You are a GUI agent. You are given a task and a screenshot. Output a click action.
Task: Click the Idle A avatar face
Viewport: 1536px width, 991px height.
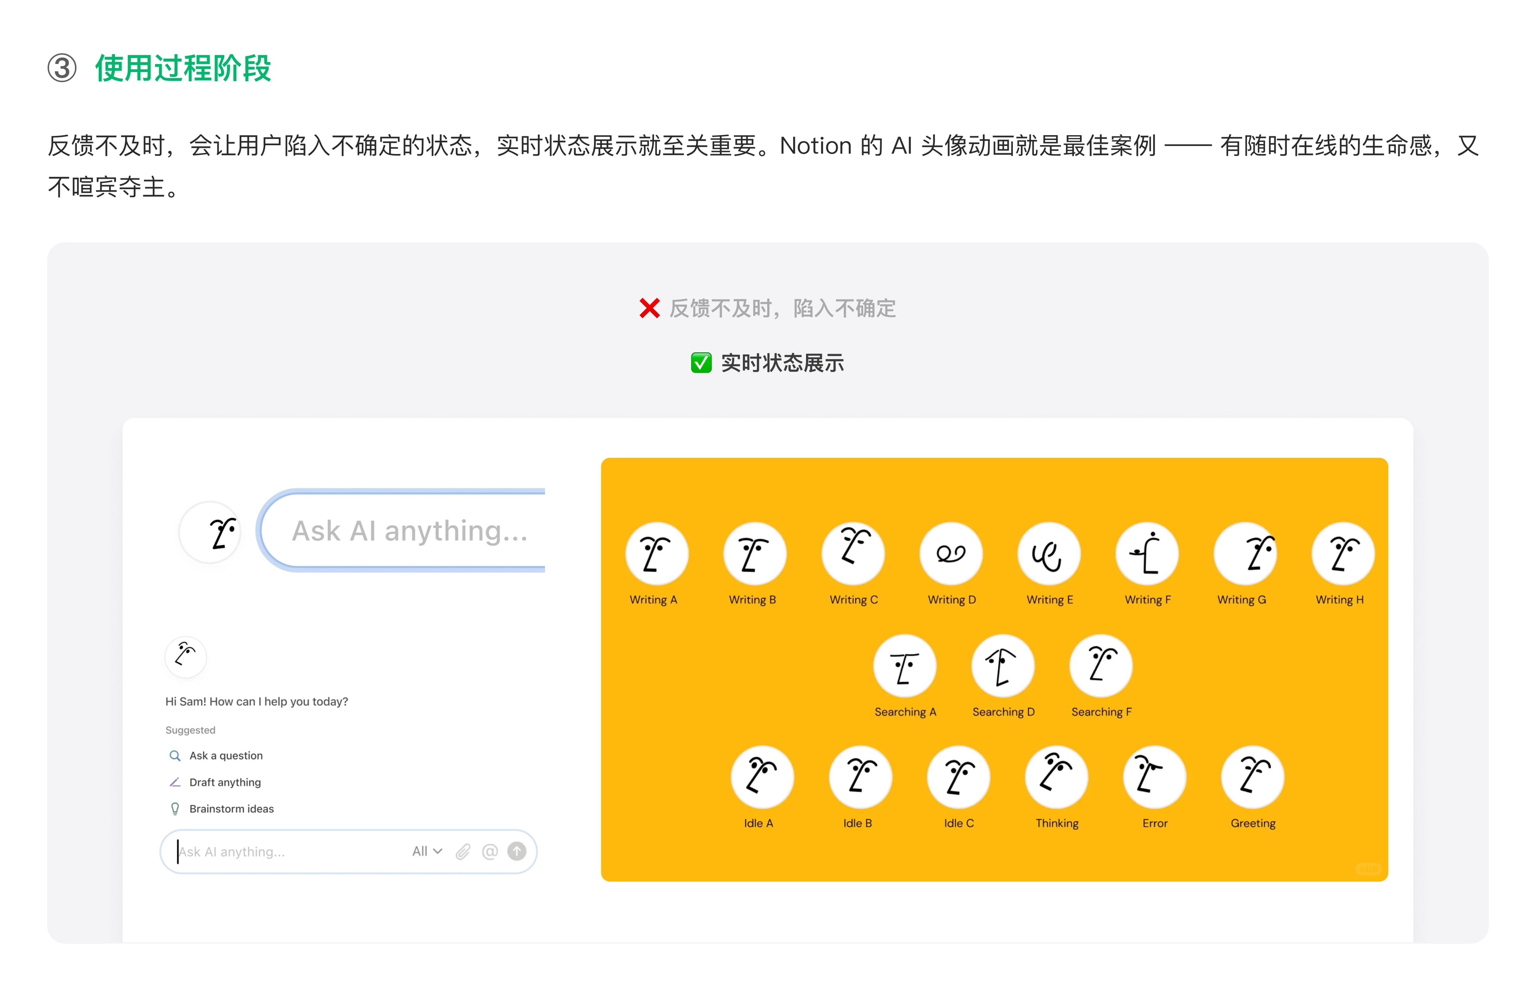click(x=762, y=777)
